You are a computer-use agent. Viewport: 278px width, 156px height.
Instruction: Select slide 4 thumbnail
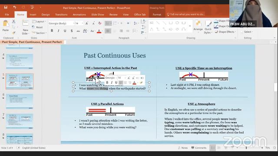(x=20, y=61)
